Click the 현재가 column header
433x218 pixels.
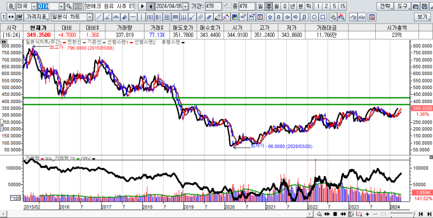click(38, 27)
